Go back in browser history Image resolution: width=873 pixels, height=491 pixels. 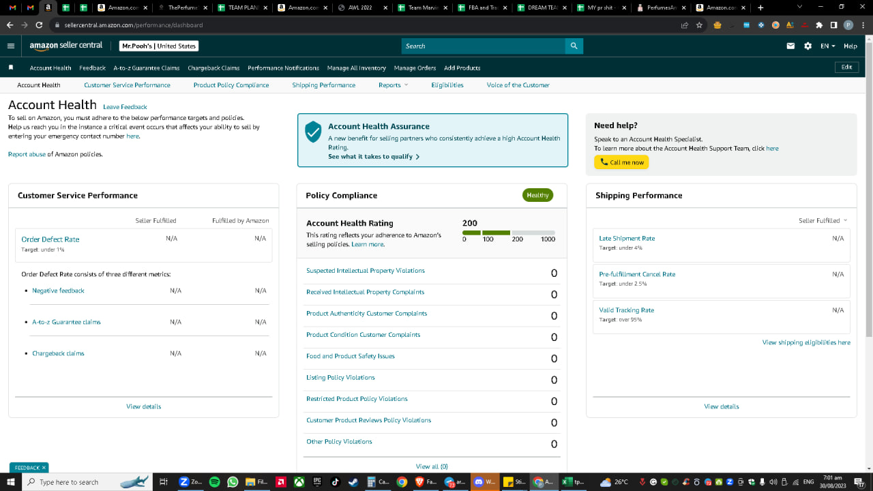pyautogui.click(x=10, y=25)
